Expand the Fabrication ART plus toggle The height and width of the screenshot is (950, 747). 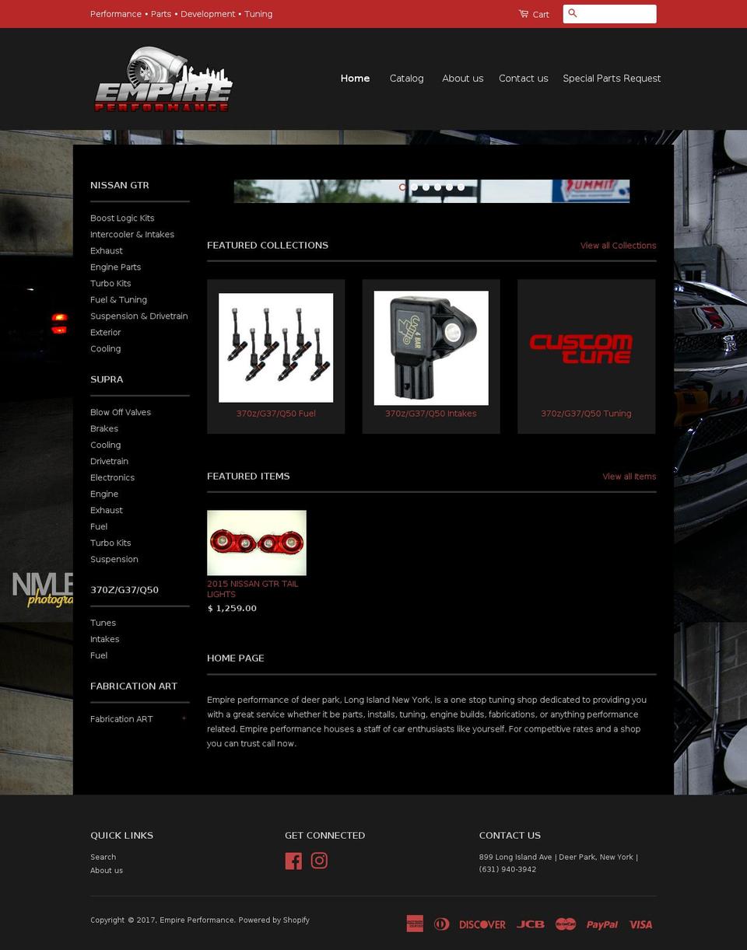click(x=184, y=718)
